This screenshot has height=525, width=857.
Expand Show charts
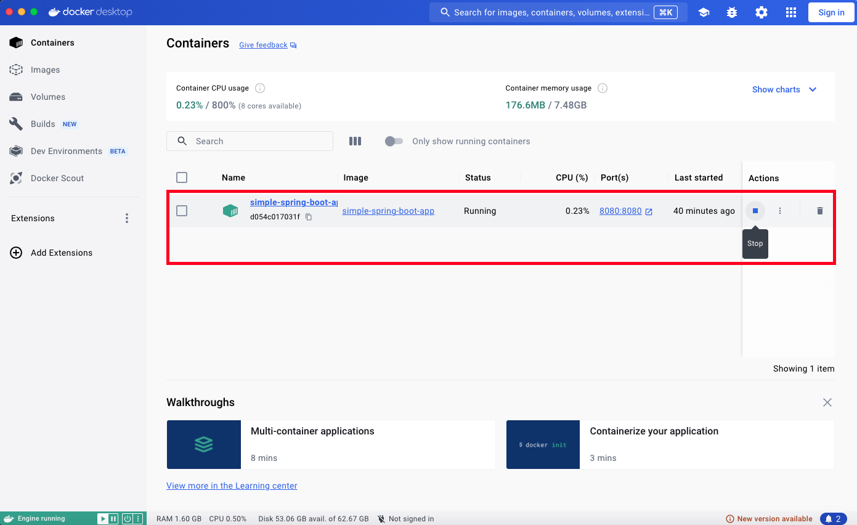(x=784, y=89)
